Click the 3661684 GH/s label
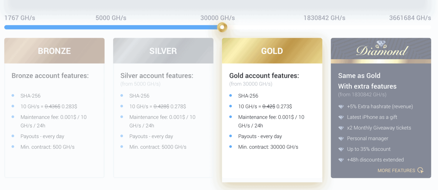 (410, 18)
